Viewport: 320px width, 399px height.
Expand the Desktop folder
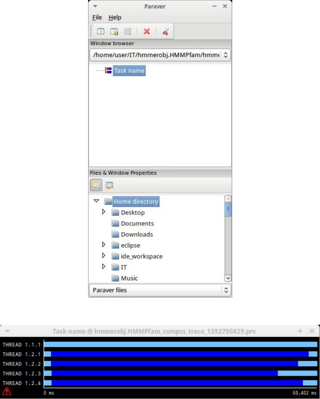click(x=104, y=212)
